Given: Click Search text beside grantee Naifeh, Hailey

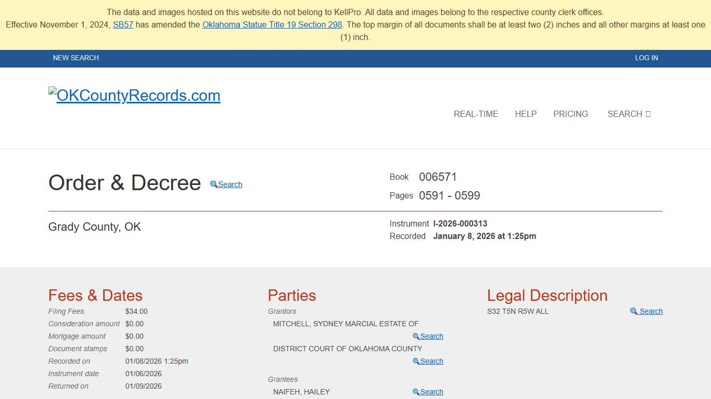Looking at the screenshot, I should point(431,392).
